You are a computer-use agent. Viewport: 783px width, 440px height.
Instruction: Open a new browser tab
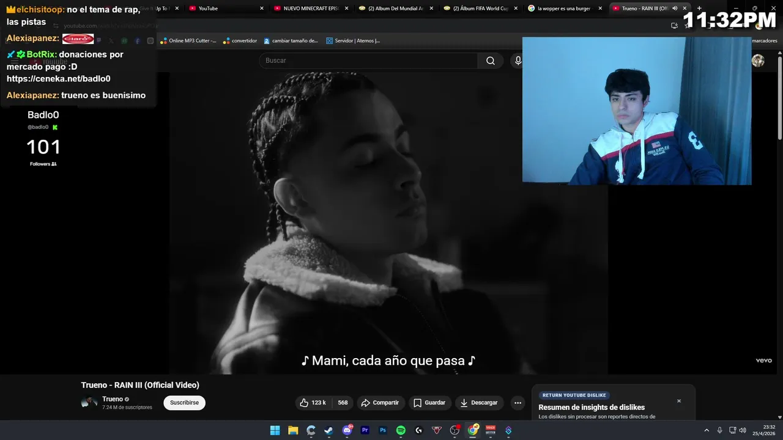pyautogui.click(x=699, y=9)
